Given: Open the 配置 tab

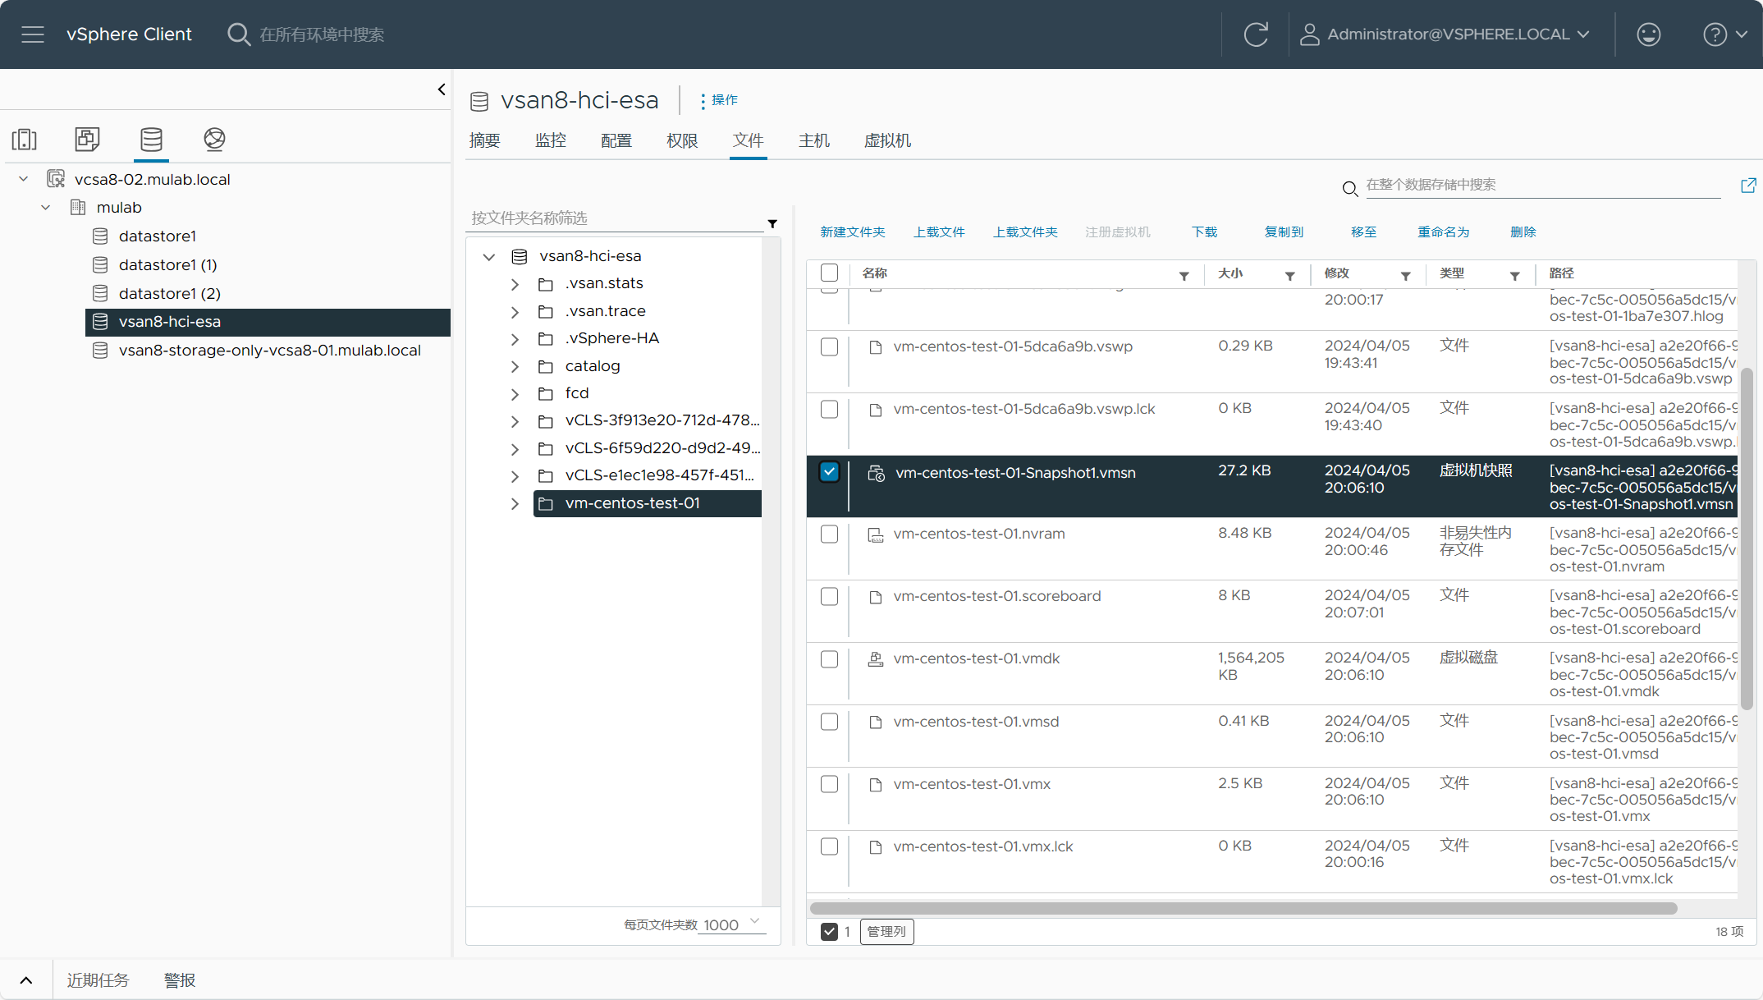Looking at the screenshot, I should tap(616, 140).
